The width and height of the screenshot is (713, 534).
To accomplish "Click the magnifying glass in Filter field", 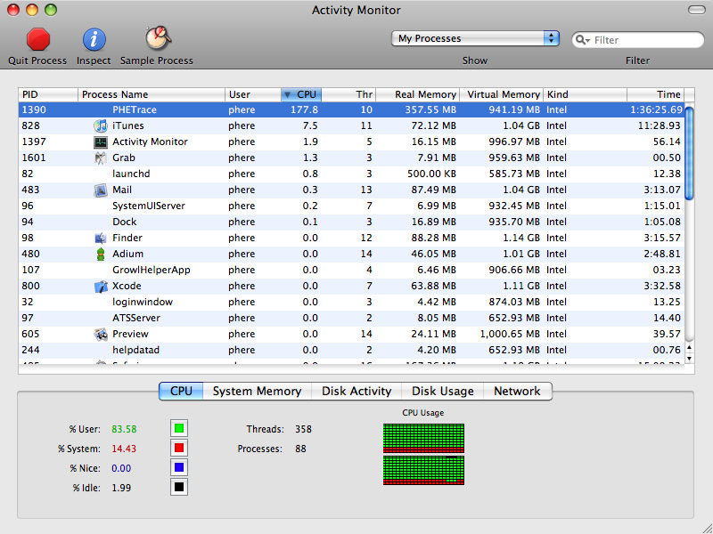I will pyautogui.click(x=582, y=40).
